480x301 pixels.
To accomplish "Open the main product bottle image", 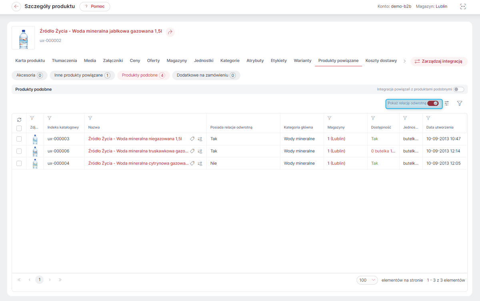I will click(23, 38).
